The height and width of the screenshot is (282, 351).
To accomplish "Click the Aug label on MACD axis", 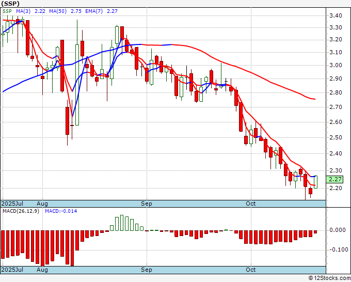I will pos(42,270).
